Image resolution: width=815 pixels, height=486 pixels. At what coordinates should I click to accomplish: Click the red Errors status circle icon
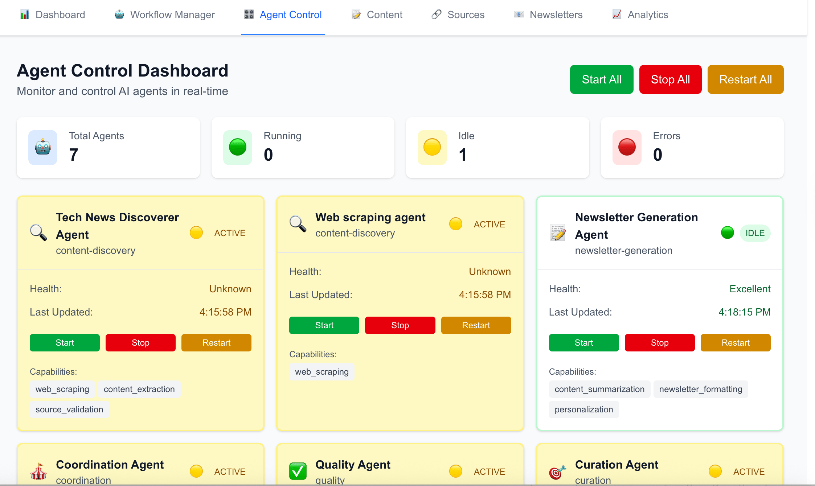(x=627, y=147)
